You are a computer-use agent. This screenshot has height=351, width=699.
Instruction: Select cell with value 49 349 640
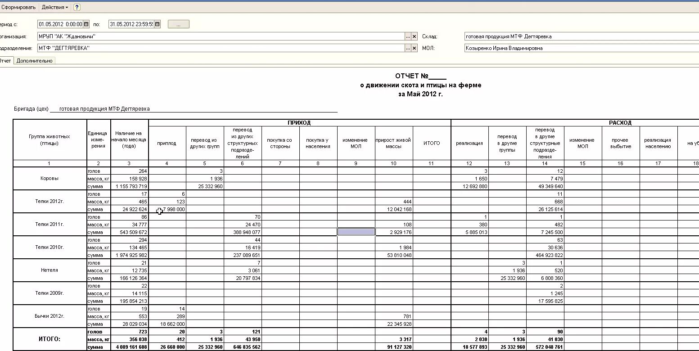[x=545, y=186]
